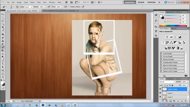Open the brush preset picker dropdown
Image resolution: width=190 pixels, height=107 pixels.
pyautogui.click(x=14, y=7)
